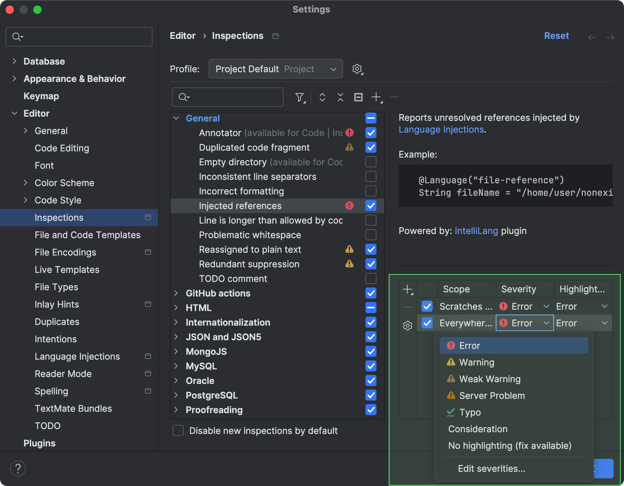Image resolution: width=624 pixels, height=486 pixels.
Task: Collapse all inspection groups
Action: point(340,97)
